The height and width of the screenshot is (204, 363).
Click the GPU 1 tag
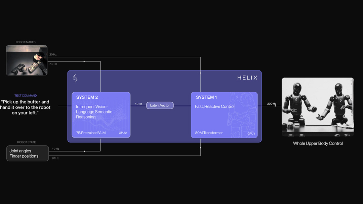[x=251, y=134]
